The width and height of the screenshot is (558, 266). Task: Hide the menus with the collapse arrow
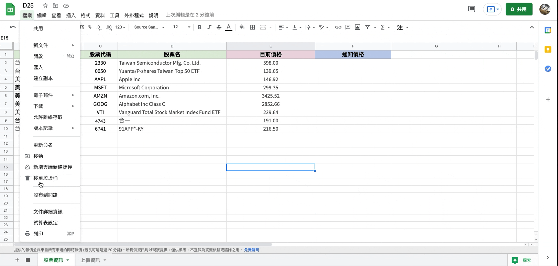[532, 27]
